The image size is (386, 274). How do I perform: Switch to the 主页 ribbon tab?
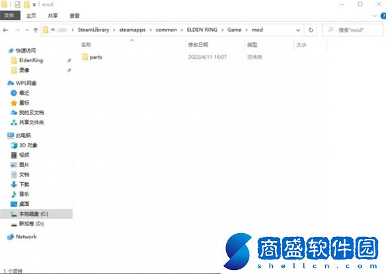(x=31, y=16)
